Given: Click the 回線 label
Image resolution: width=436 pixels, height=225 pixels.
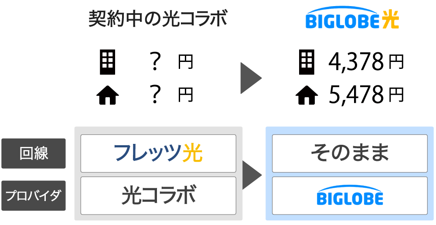Looking at the screenshot, I should point(34,153).
